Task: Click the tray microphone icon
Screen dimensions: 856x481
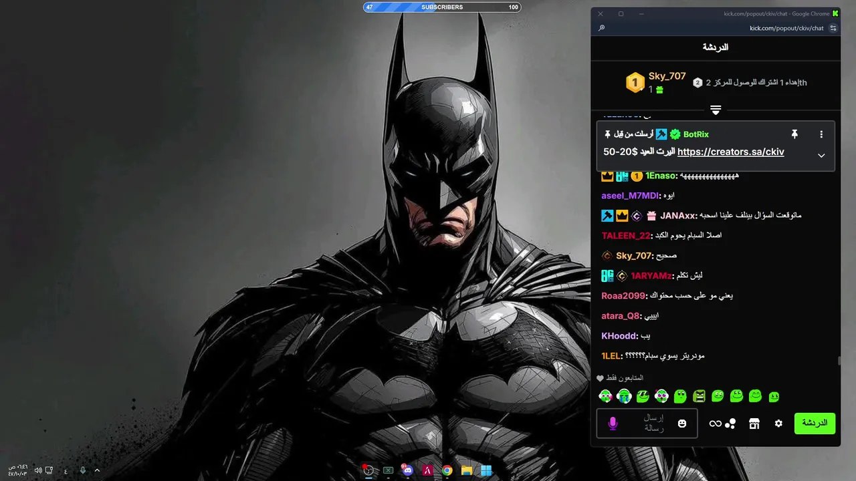Action: (83, 470)
